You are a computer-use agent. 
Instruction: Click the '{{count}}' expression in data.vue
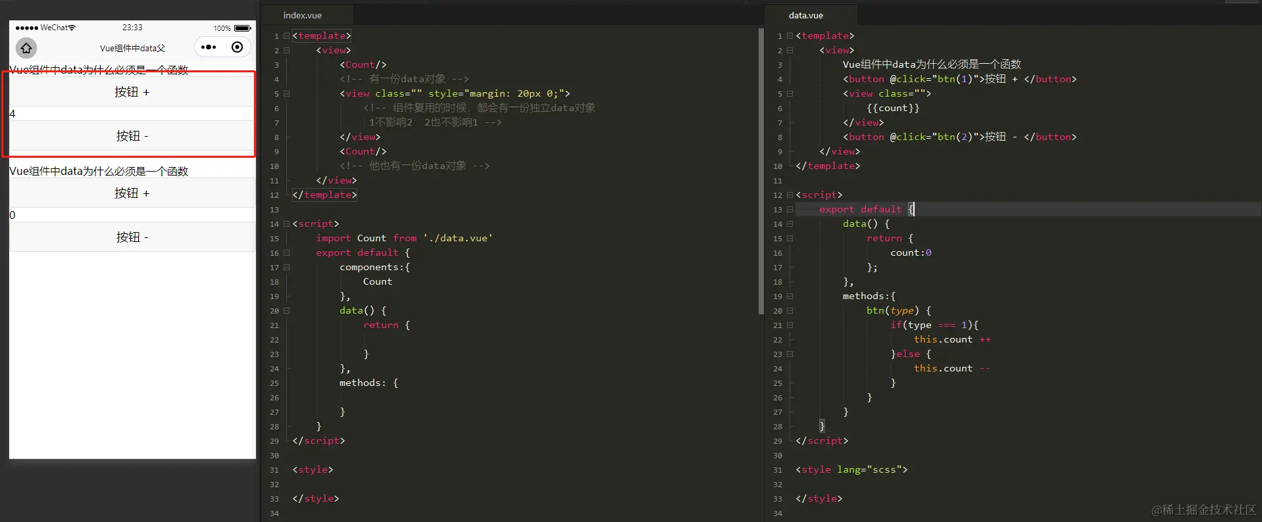893,108
